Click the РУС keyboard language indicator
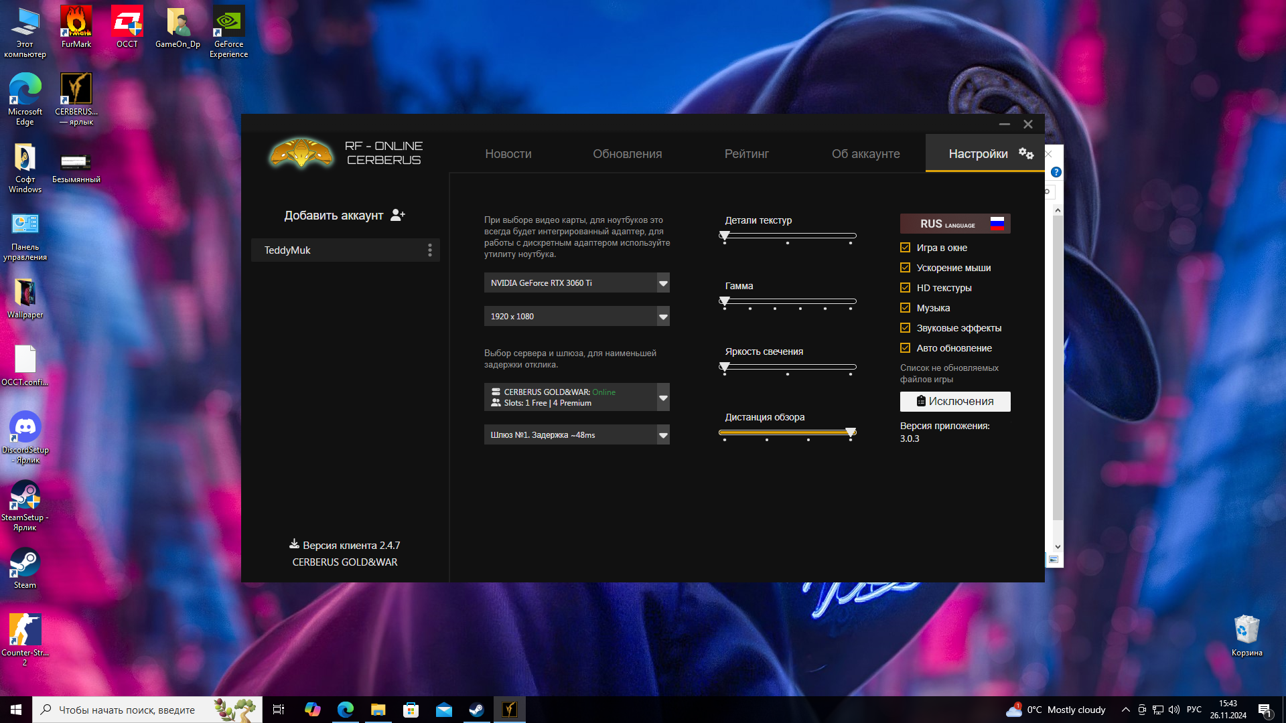Image resolution: width=1286 pixels, height=723 pixels. [x=1194, y=710]
